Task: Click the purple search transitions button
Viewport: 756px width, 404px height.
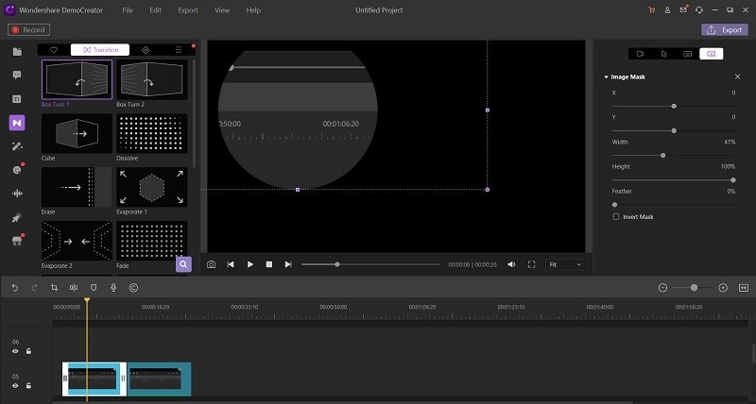Action: pyautogui.click(x=183, y=264)
